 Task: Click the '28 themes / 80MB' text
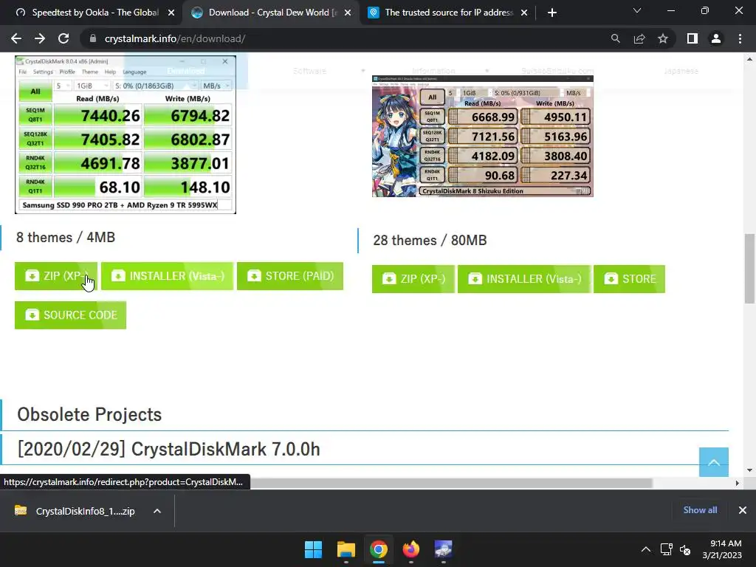pyautogui.click(x=430, y=240)
